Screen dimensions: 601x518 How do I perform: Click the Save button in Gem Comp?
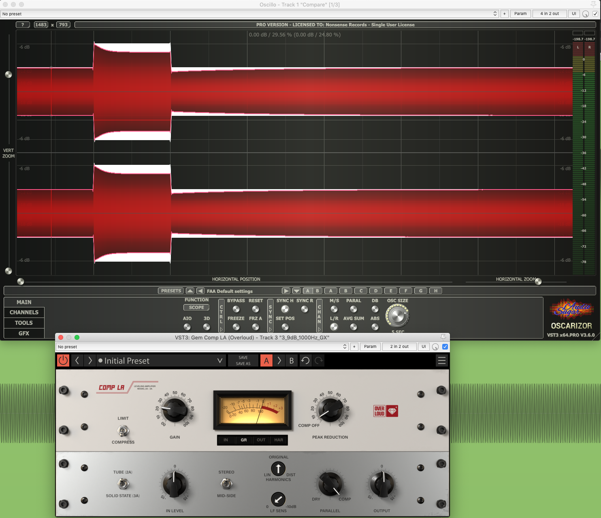(x=243, y=358)
